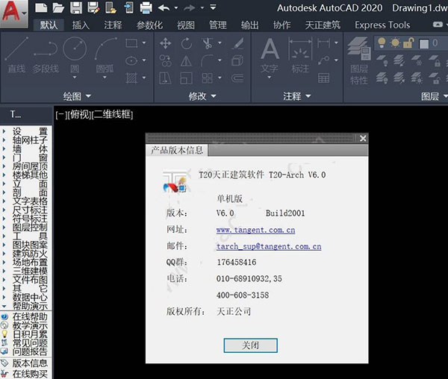Image resolution: width=448 pixels, height=379 pixels.
Task: Open the www.tangent.com.cn website link
Action: click(x=255, y=230)
